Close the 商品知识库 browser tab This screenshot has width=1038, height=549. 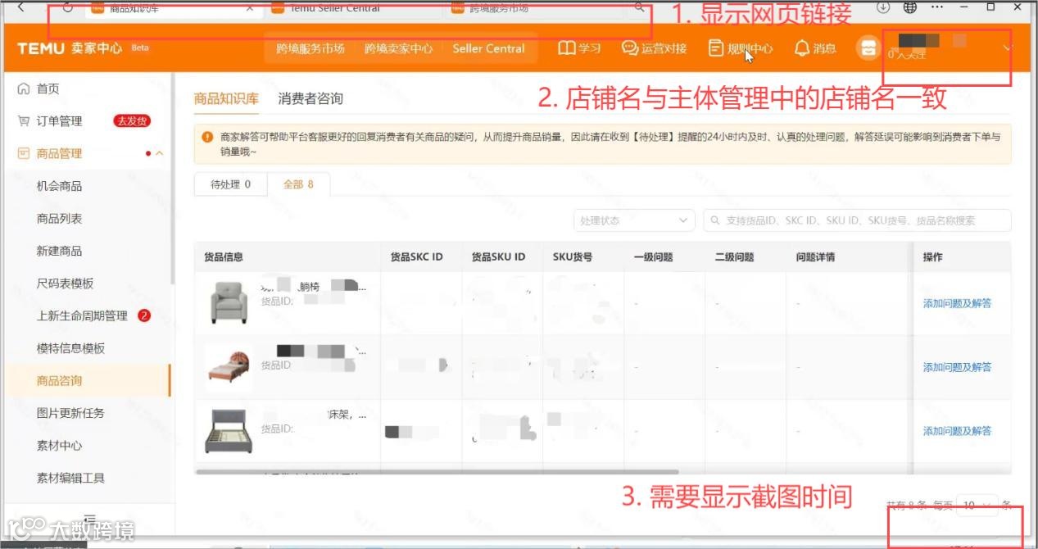coord(250,8)
